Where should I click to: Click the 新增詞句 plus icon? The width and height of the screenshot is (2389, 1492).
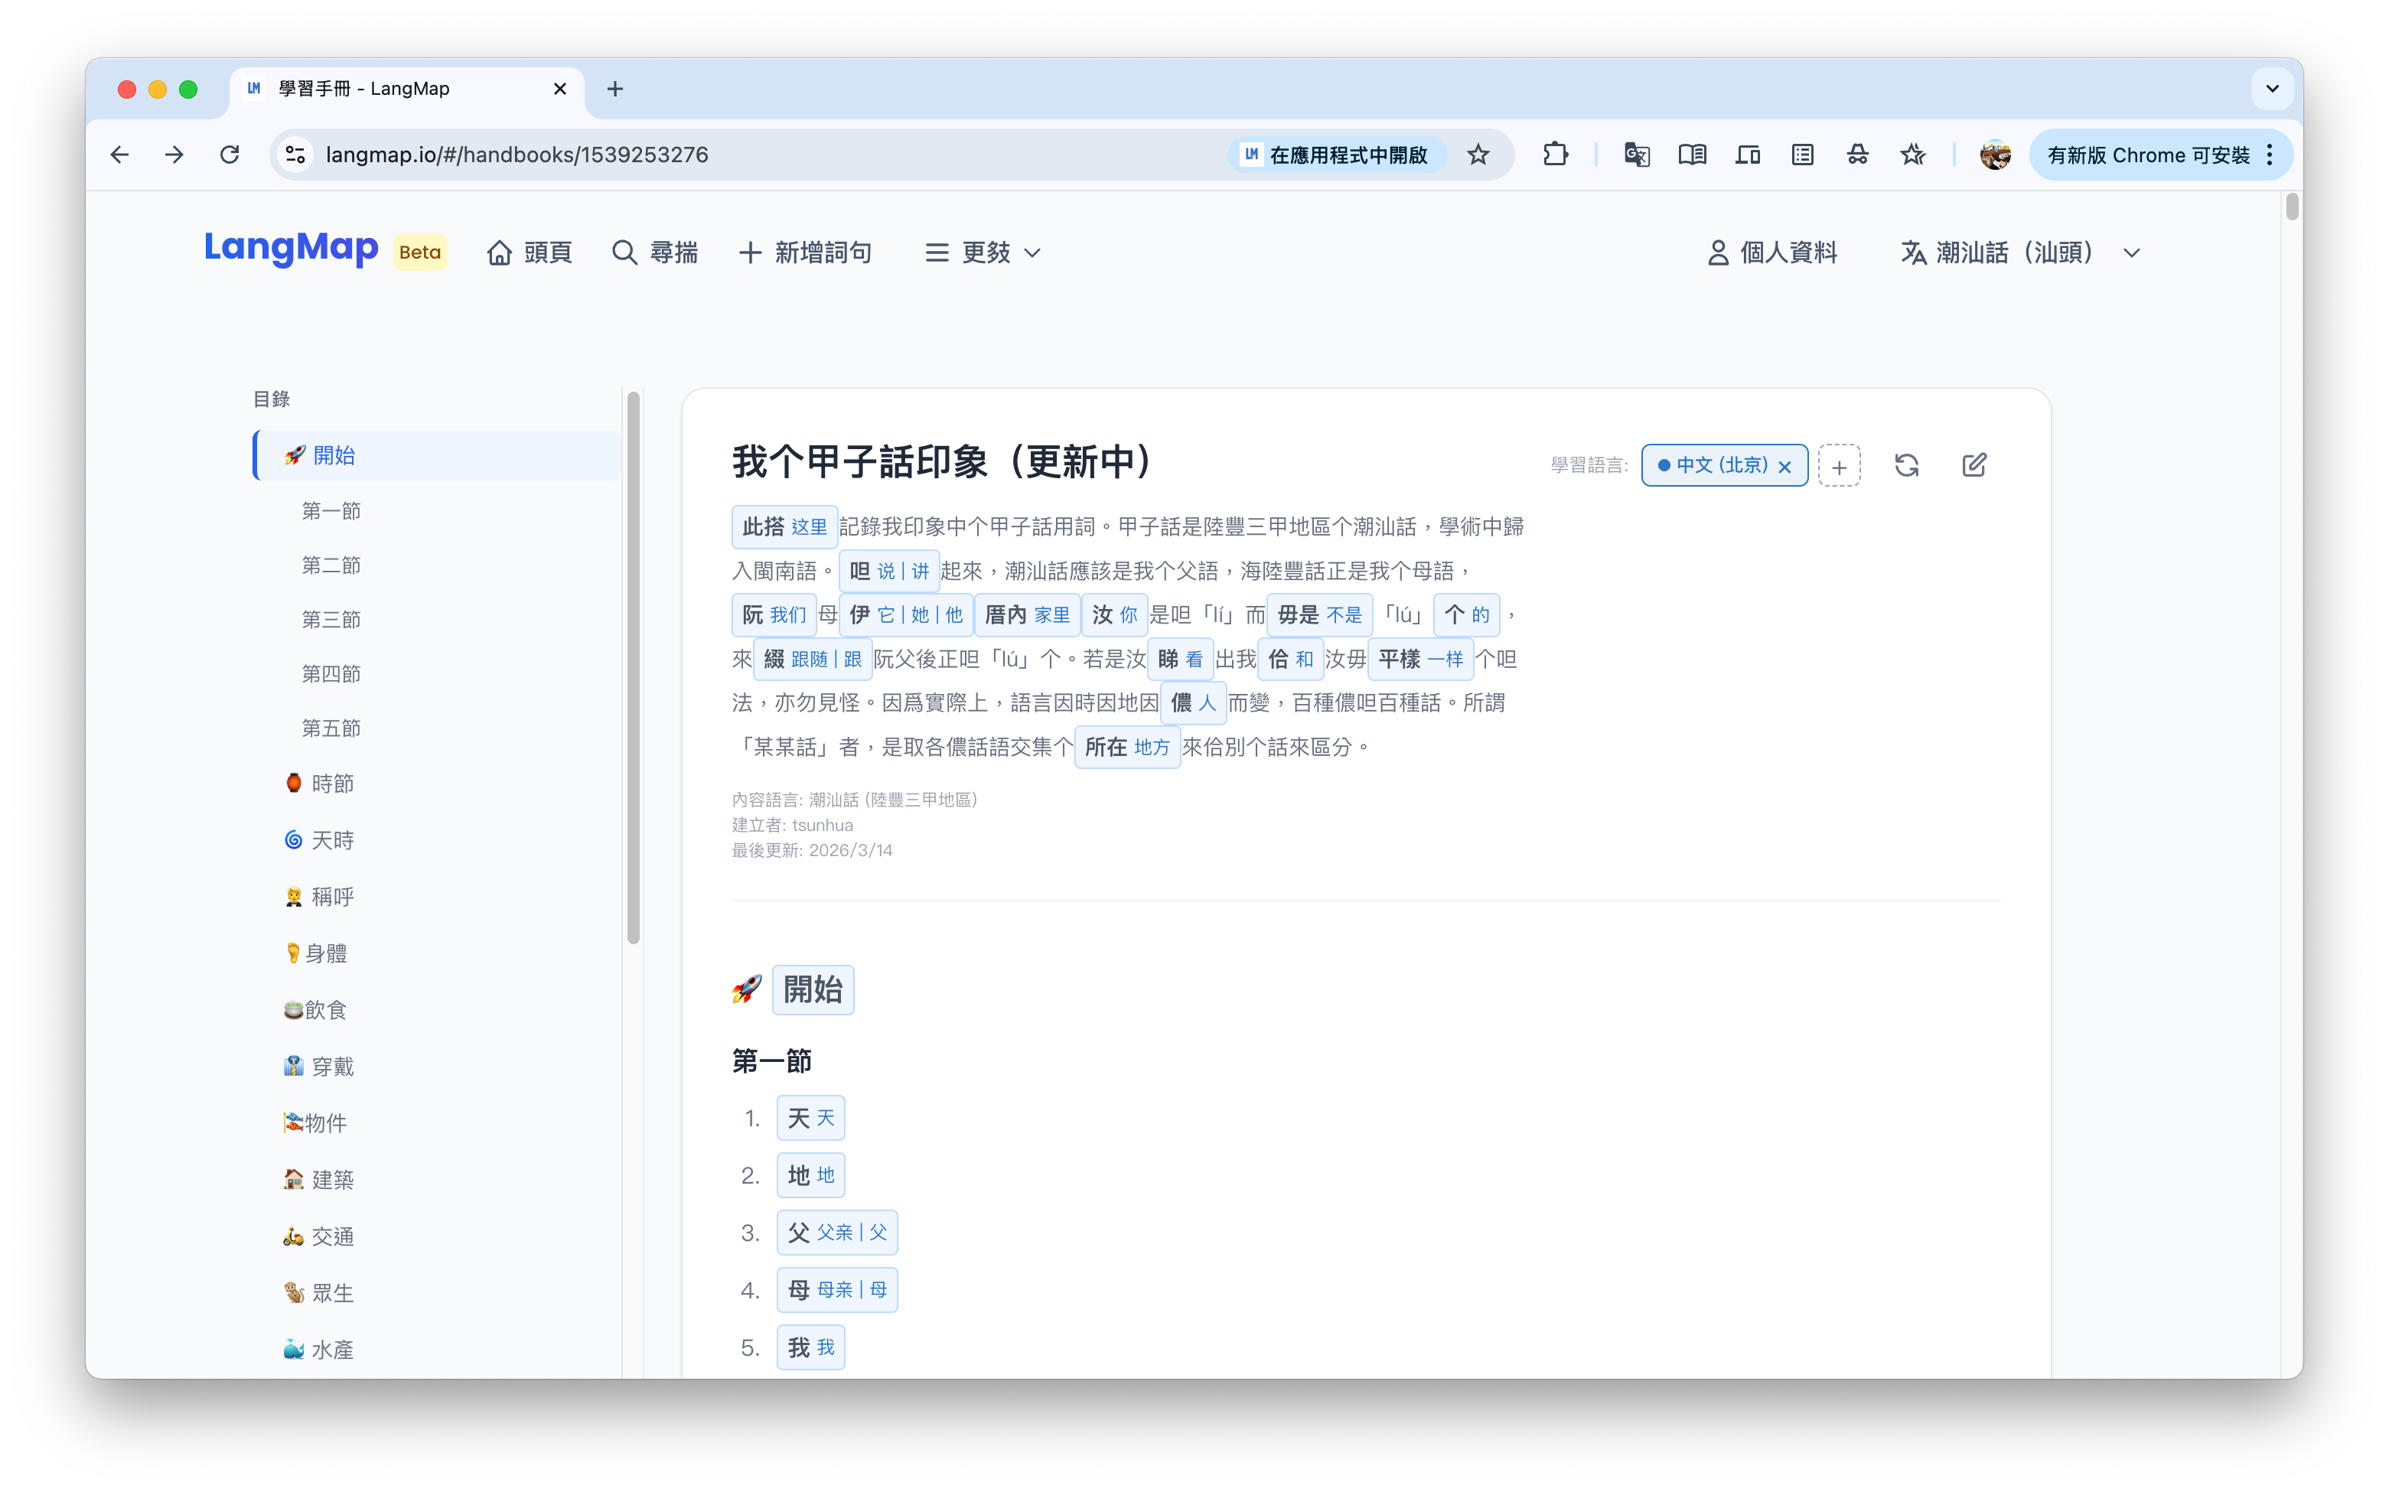(750, 252)
